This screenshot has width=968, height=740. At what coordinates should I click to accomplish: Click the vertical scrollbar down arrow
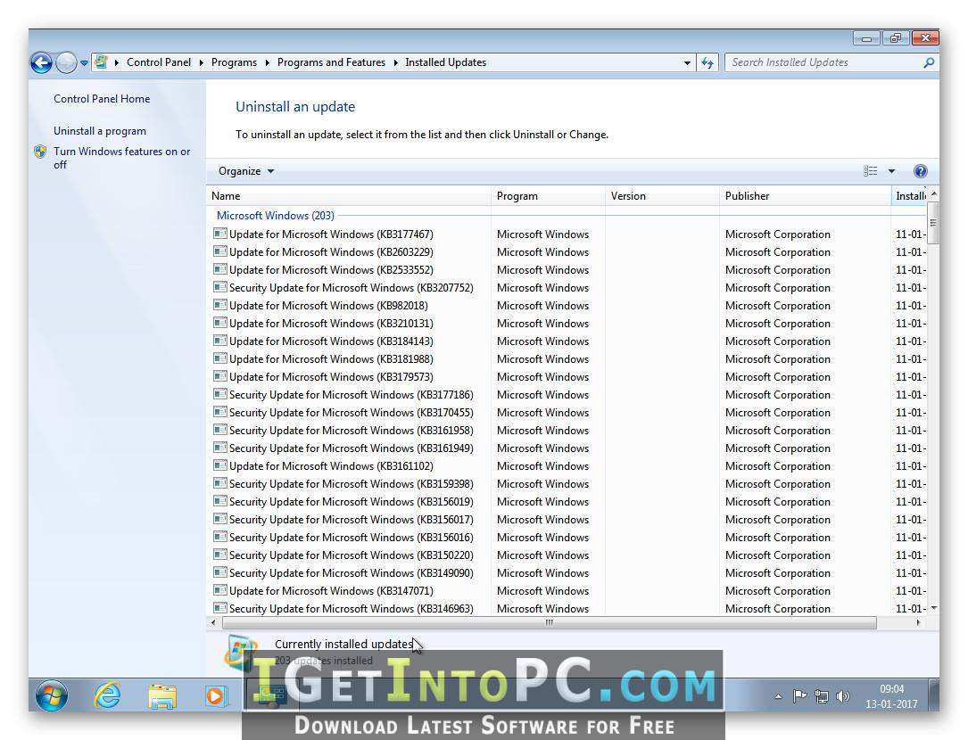coord(933,609)
